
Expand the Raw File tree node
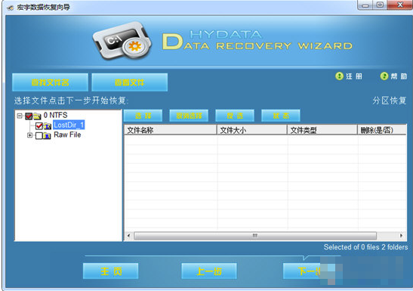[29, 135]
